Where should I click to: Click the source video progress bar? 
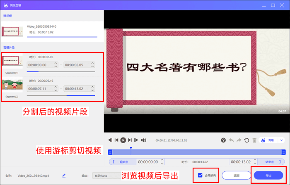[x=62, y=37]
